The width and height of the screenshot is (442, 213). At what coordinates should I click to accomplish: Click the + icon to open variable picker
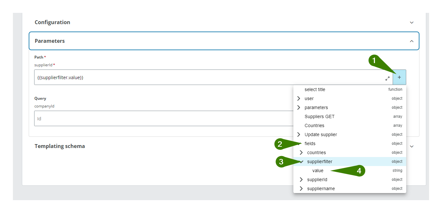click(399, 77)
